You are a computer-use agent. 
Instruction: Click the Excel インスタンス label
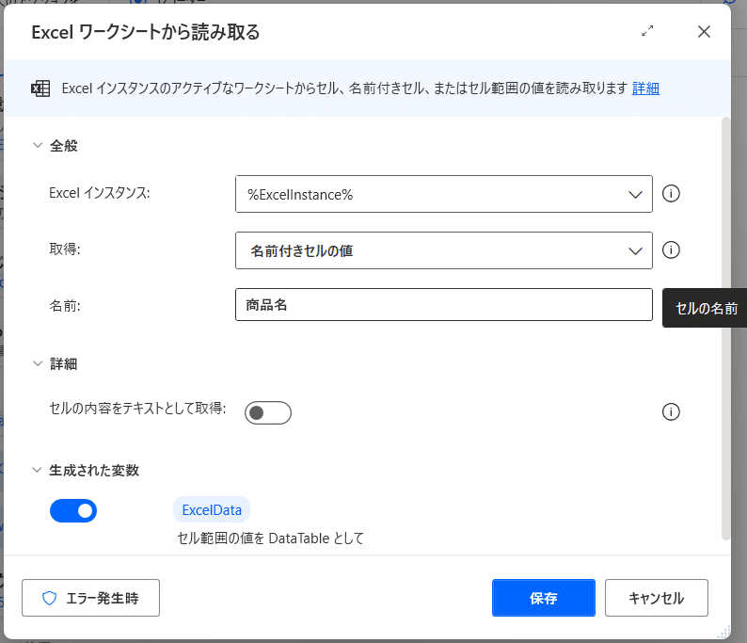(x=100, y=193)
